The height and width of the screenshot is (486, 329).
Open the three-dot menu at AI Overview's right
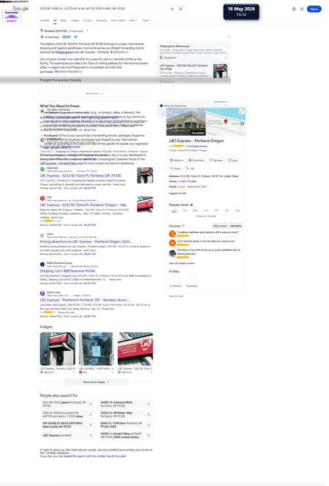tap(229, 37)
